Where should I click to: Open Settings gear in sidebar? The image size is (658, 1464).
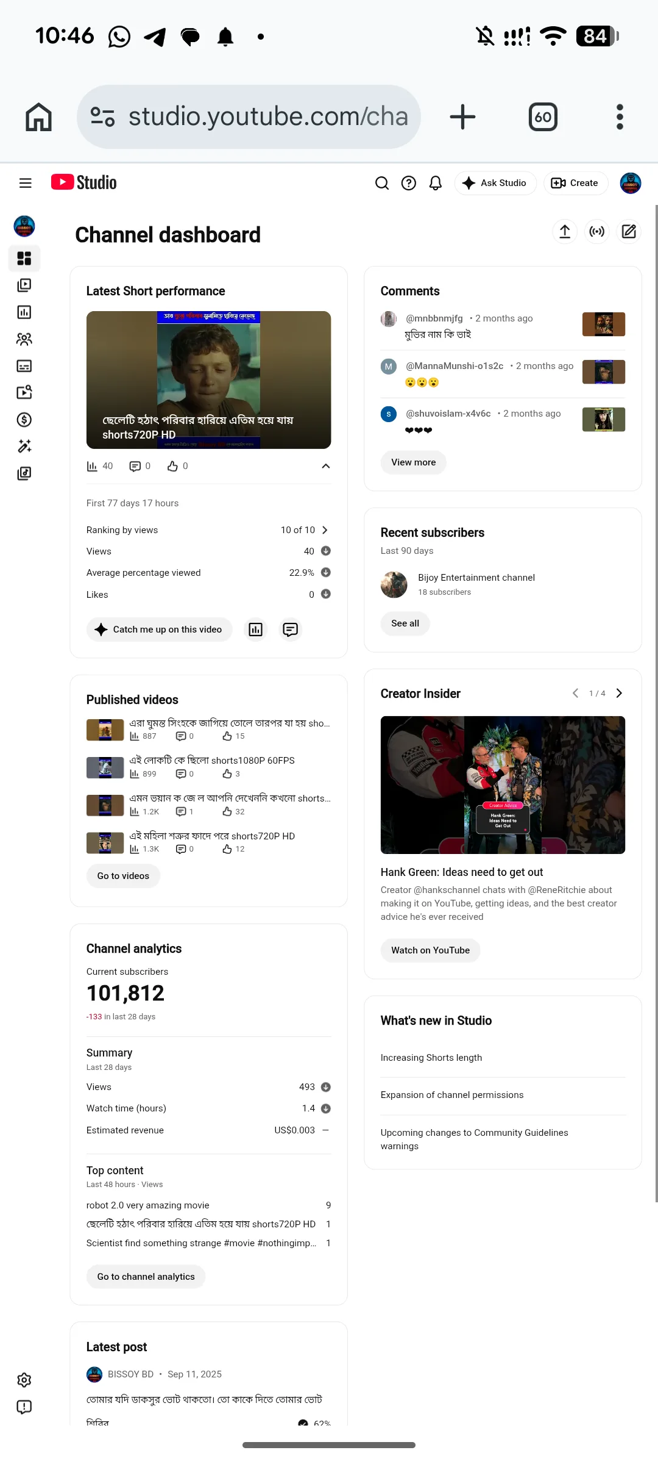(x=24, y=1380)
